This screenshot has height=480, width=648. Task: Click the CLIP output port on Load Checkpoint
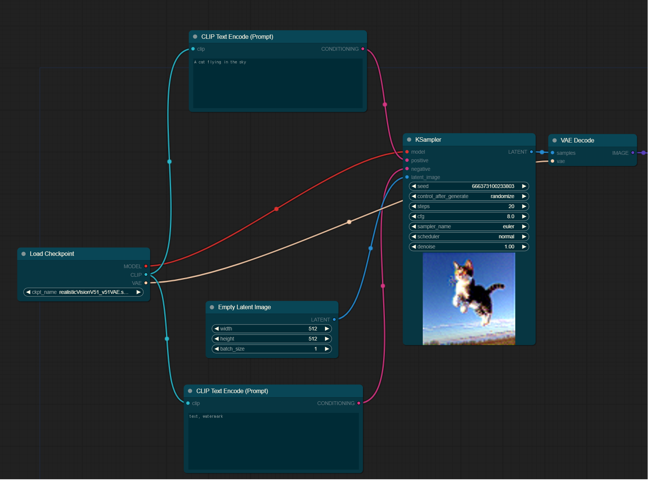146,274
